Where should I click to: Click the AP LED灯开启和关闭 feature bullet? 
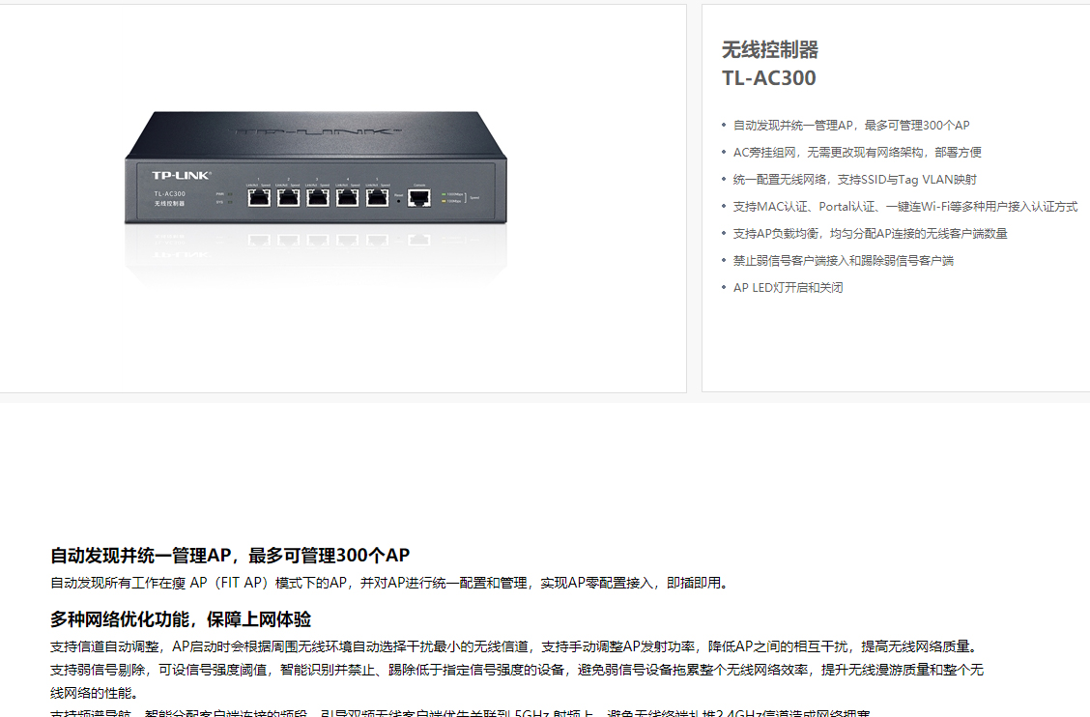click(x=789, y=288)
